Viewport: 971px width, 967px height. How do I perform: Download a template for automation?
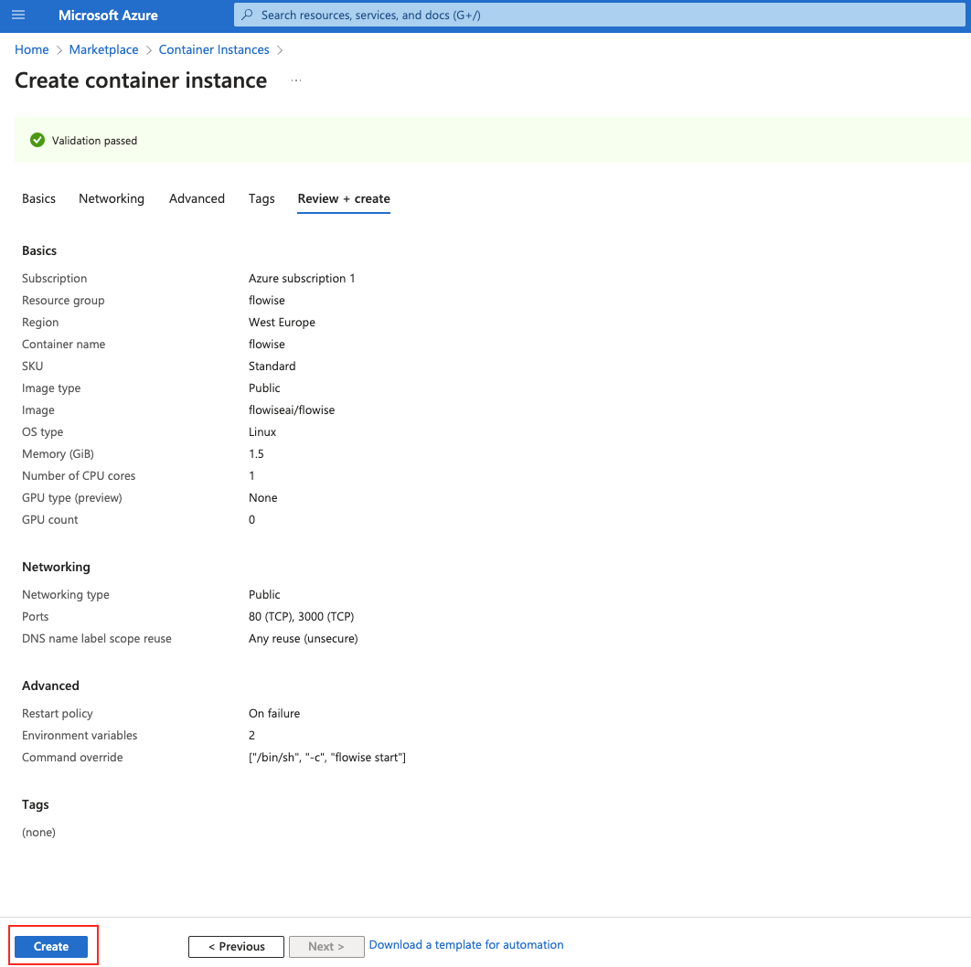pos(466,945)
